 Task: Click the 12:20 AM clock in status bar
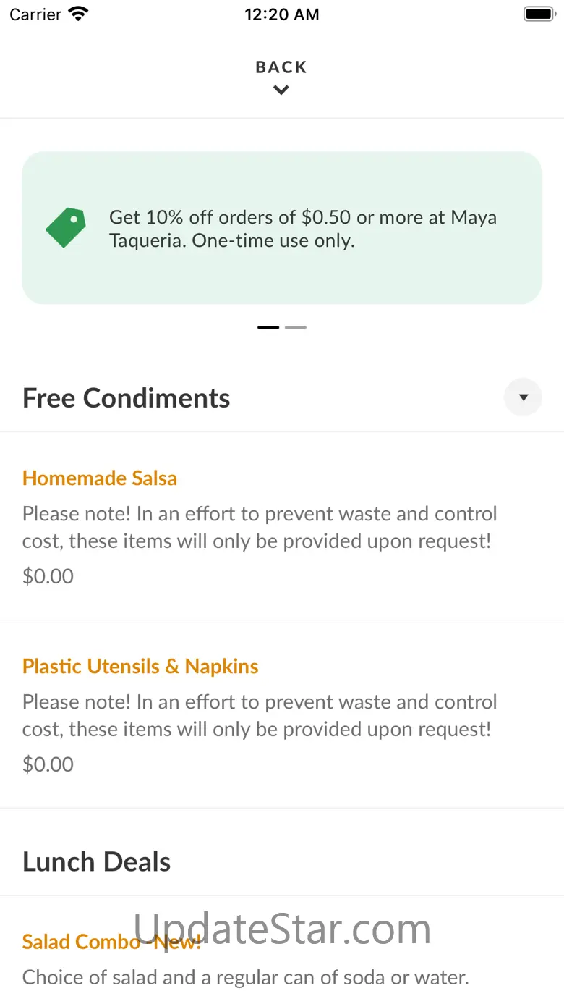281,14
